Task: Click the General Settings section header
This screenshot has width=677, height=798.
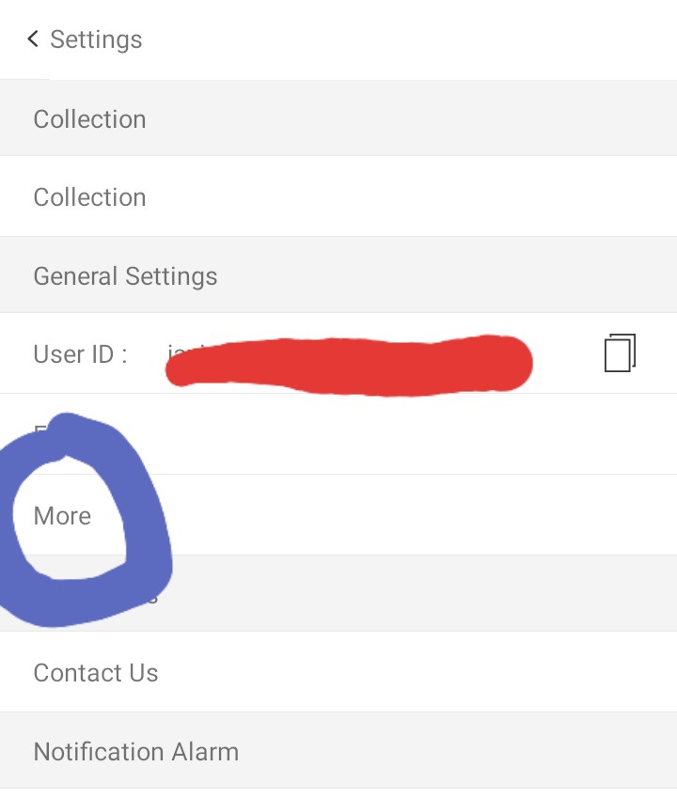Action: pyautogui.click(x=125, y=276)
